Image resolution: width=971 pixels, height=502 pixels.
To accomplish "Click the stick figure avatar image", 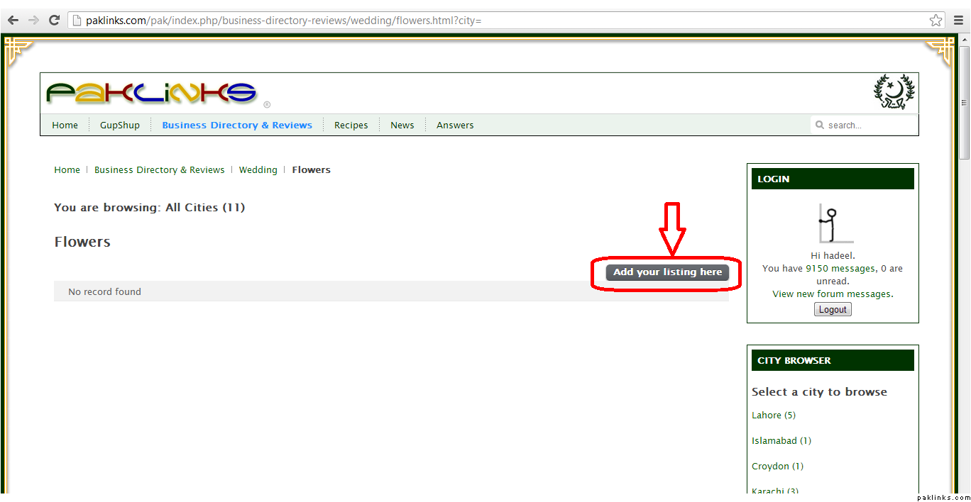I will point(832,223).
